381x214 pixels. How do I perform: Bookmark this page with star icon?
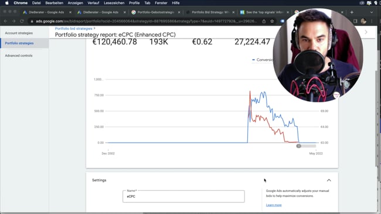pos(272,21)
